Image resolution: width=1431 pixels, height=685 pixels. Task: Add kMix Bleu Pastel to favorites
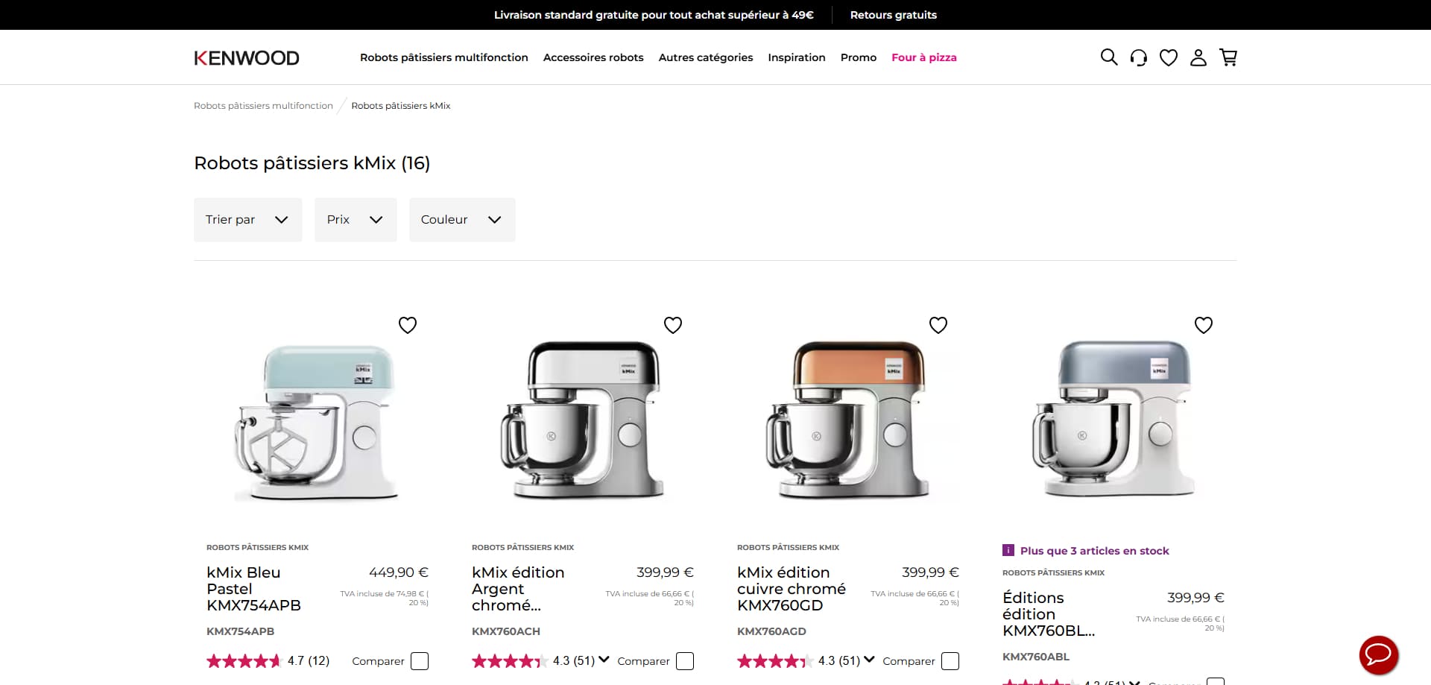(x=408, y=325)
